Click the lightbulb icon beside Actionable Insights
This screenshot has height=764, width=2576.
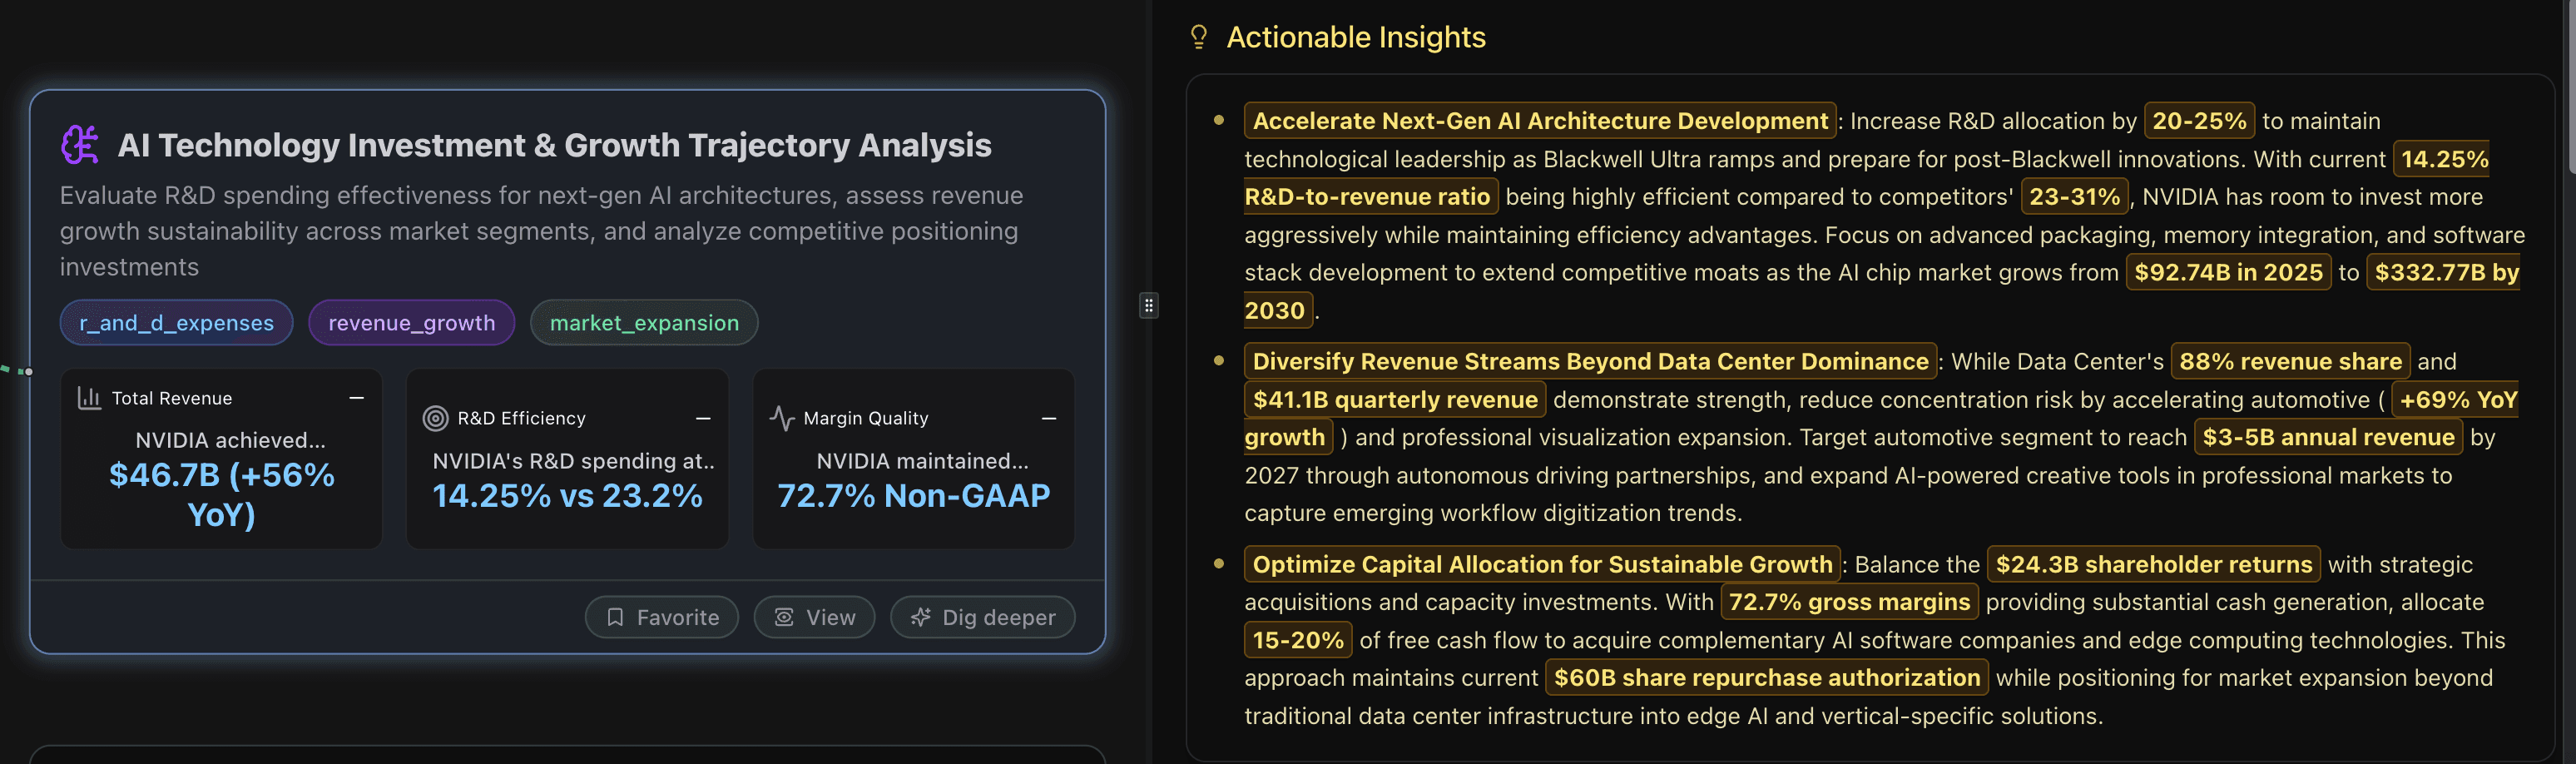click(1198, 37)
